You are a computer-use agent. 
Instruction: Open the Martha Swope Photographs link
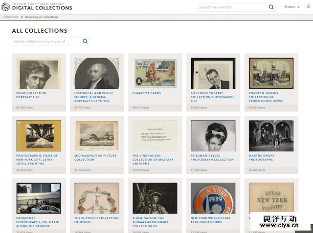tap(261, 158)
